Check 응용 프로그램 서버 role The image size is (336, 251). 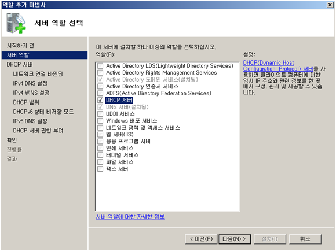coord(100,141)
